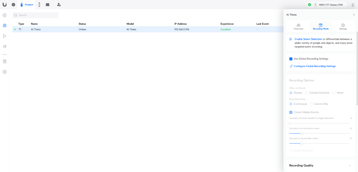Open the Playback sidebar icon

coord(5,36)
